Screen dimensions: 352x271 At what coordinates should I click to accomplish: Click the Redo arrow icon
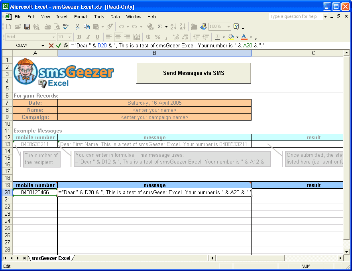[x=135, y=27]
